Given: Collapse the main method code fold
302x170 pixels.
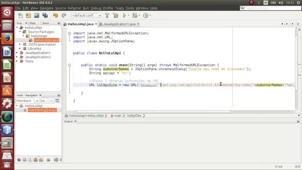Looking at the screenshot, I should [x=69, y=65].
